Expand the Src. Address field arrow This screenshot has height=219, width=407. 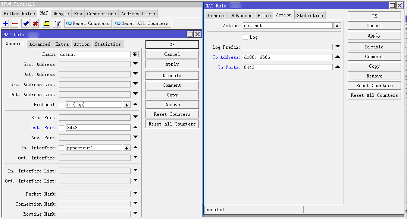[x=135, y=64]
